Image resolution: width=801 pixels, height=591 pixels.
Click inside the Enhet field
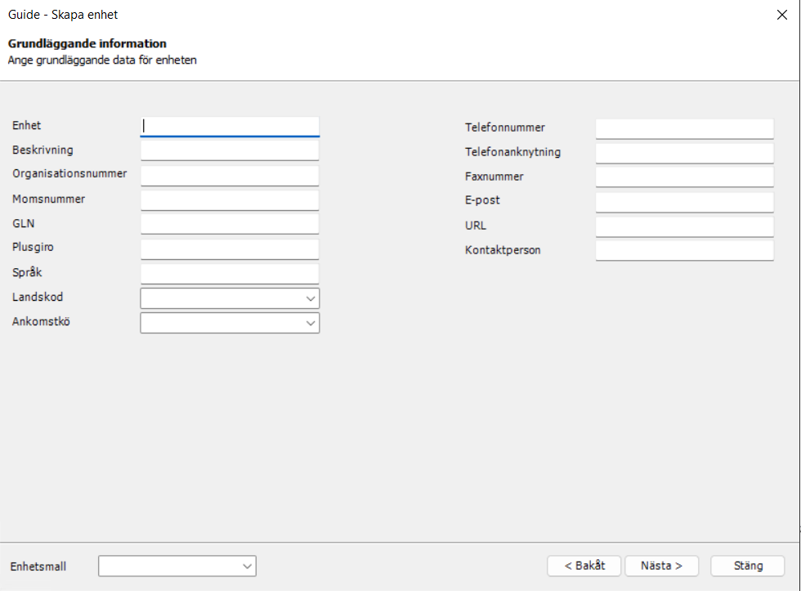(x=229, y=126)
